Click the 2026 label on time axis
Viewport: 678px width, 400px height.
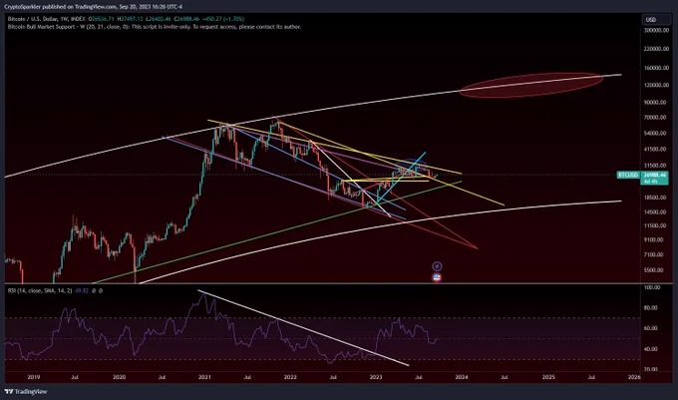[634, 377]
